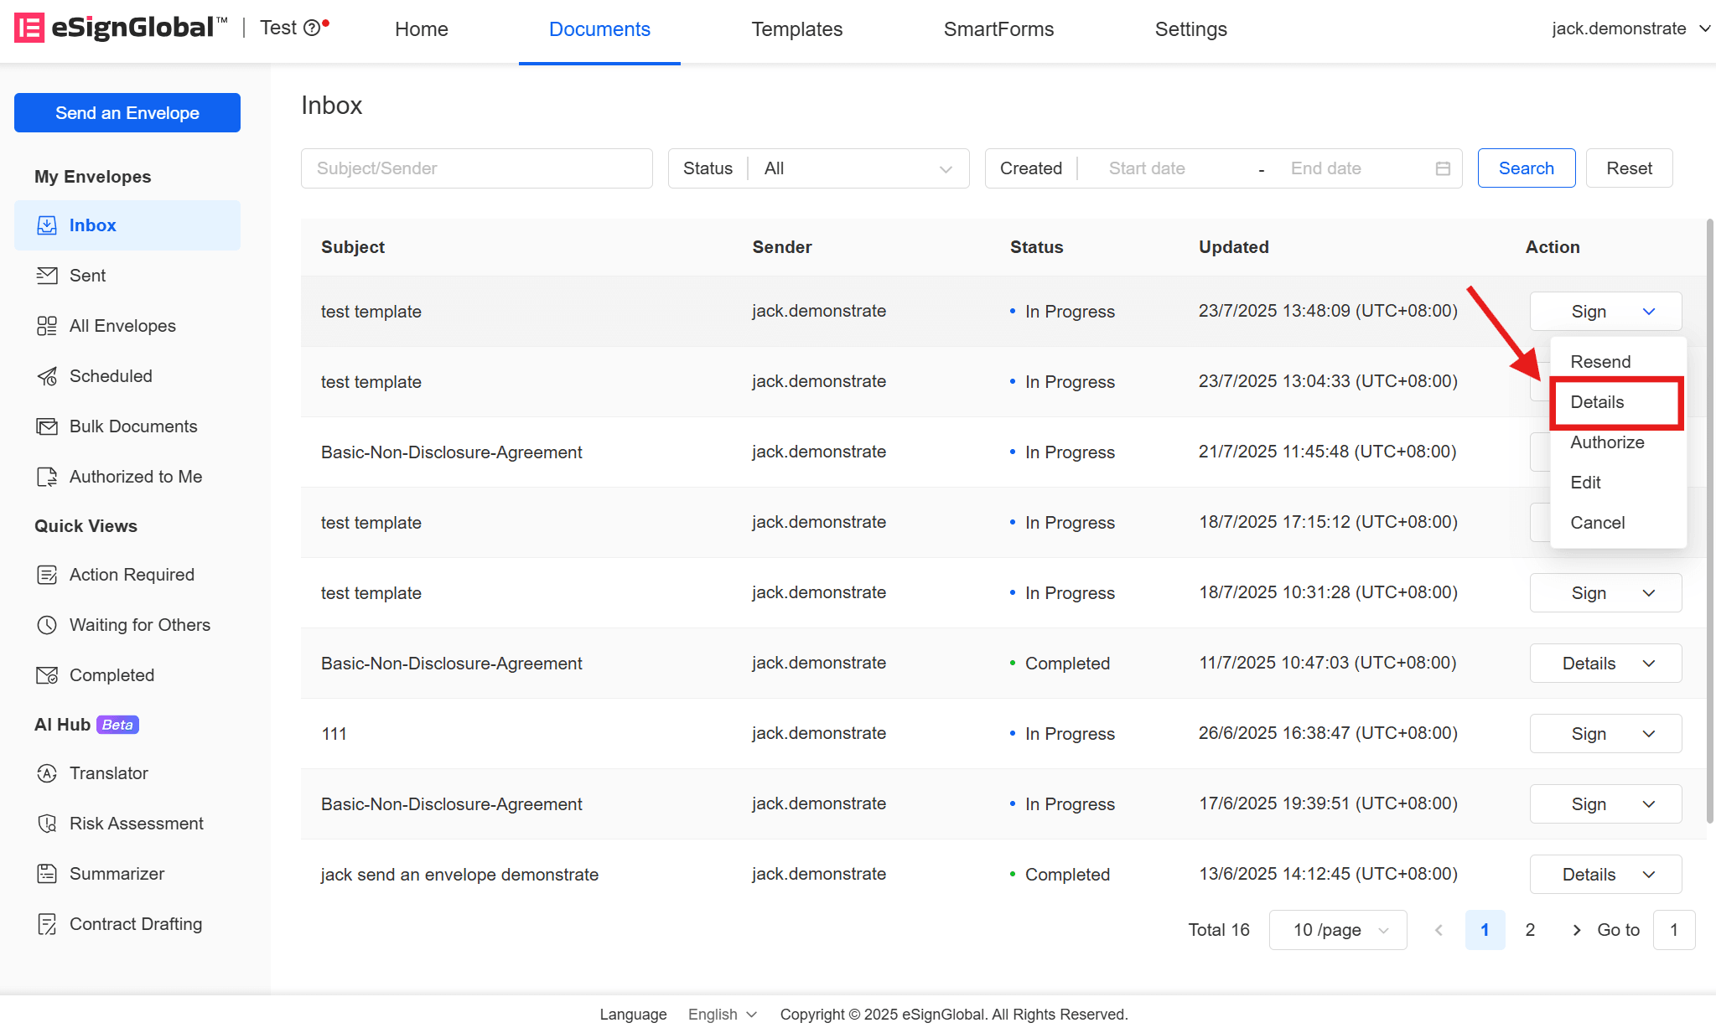Screen dimensions: 1716x1028
Task: Open All Envelopes in sidebar
Action: (x=127, y=326)
